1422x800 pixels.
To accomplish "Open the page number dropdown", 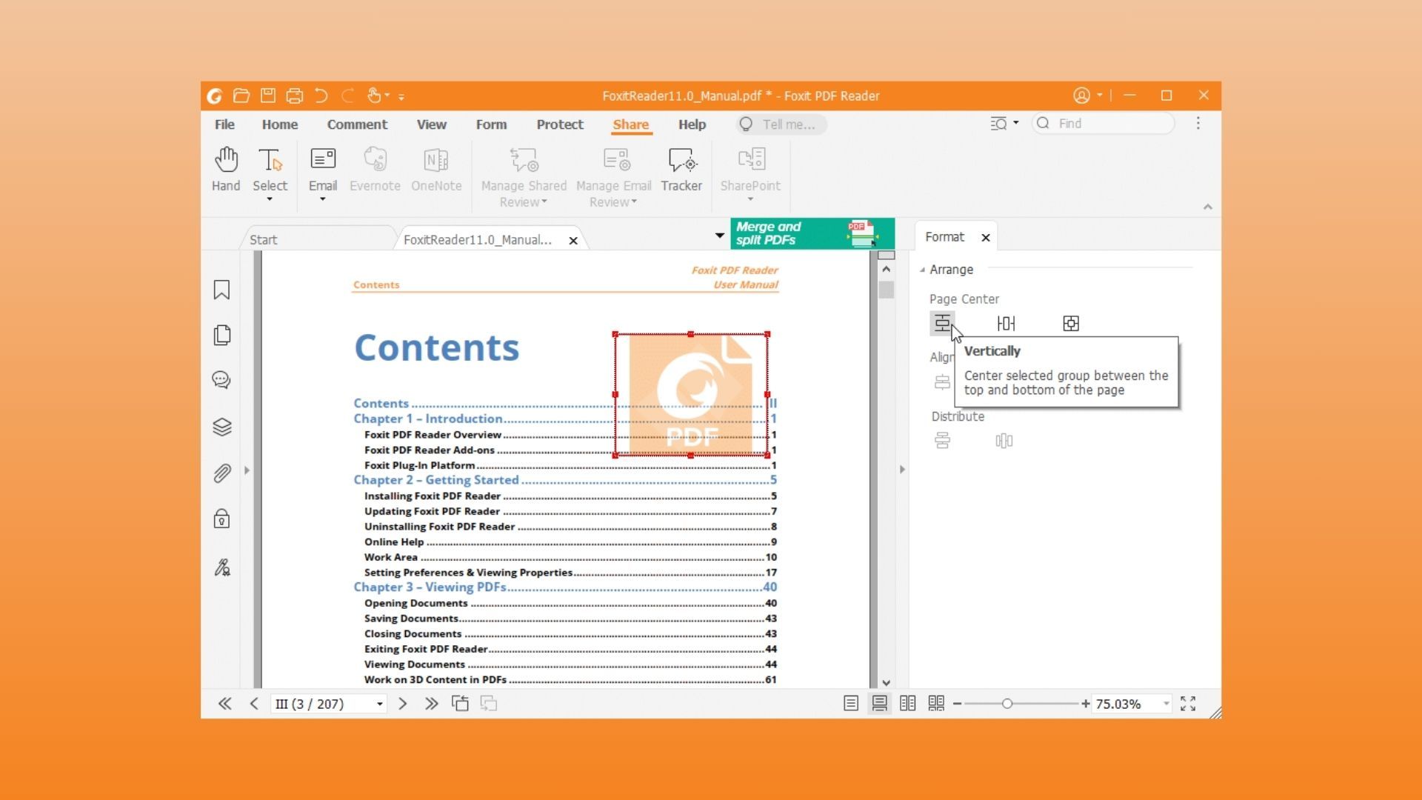I will click(x=380, y=704).
